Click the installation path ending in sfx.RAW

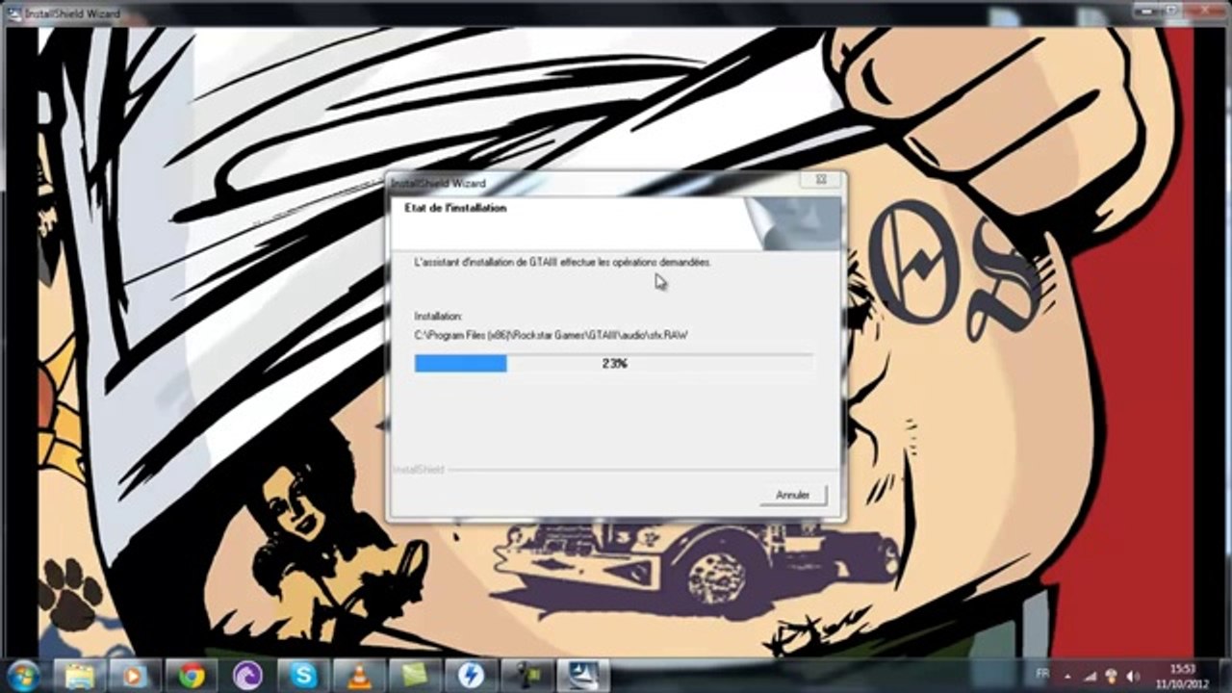[551, 335]
